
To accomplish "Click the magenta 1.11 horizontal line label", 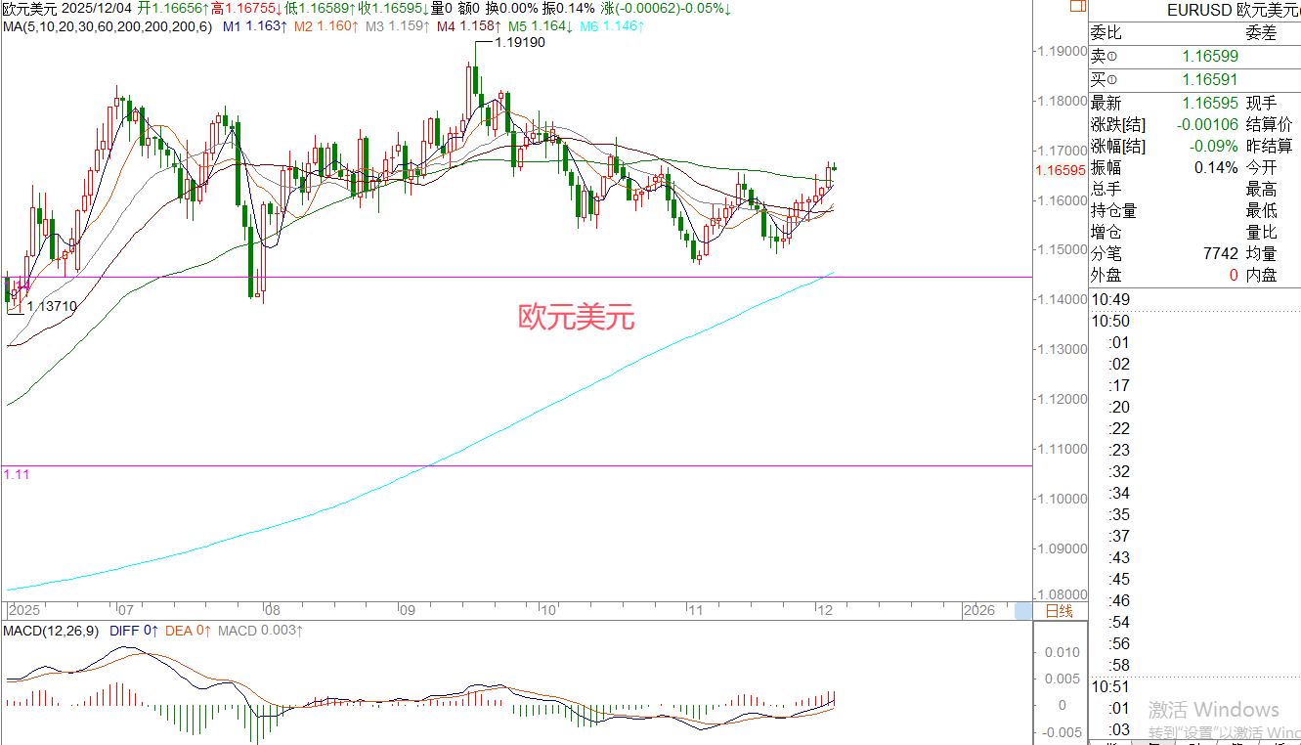I will coord(16,473).
